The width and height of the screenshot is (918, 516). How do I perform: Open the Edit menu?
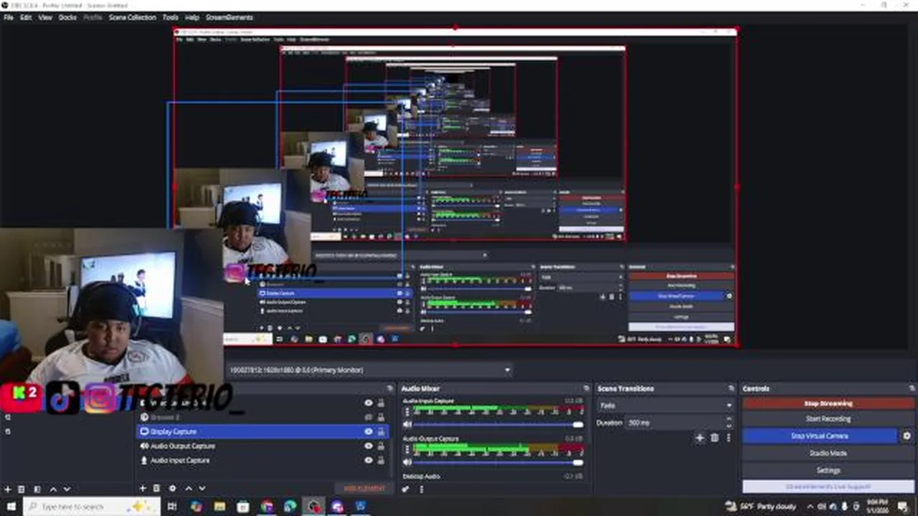tap(26, 17)
